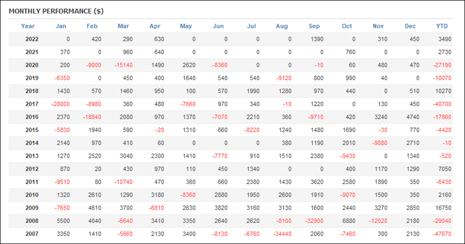This screenshot has width=465, height=244.
Task: Click the 2022 September value 1390
Action: tap(317, 39)
